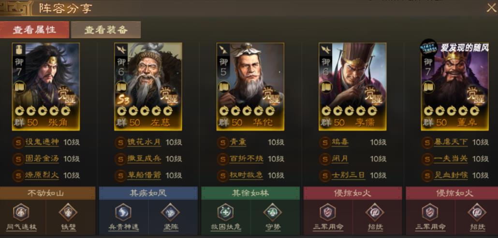This screenshot has height=238, width=498.
Task: Select the 不动如山 formation header
Action: pos(48,193)
